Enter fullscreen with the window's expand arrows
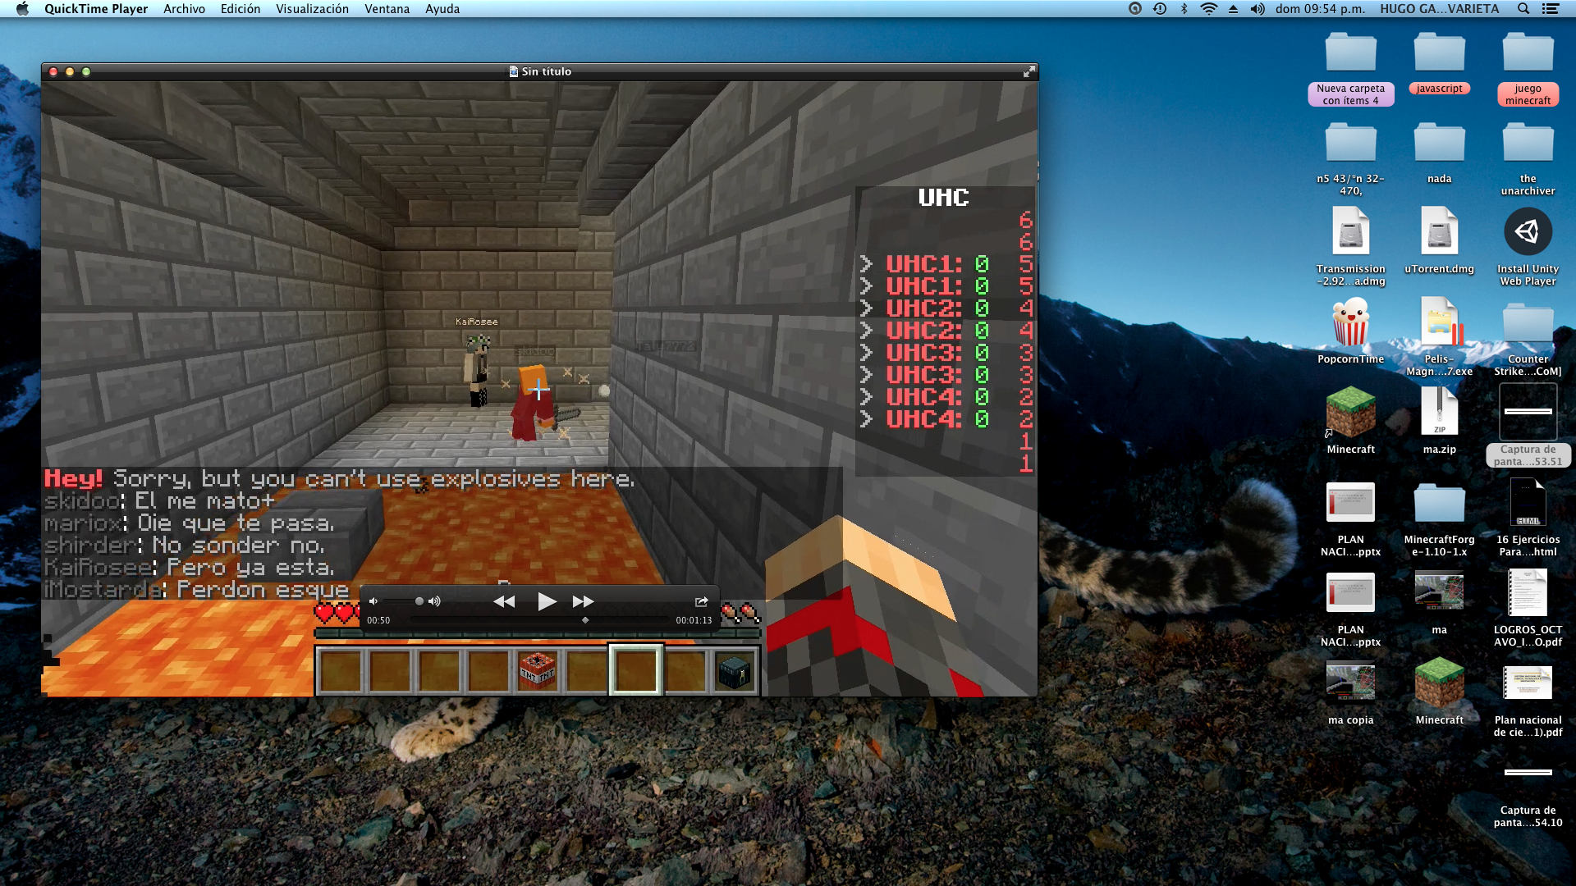1576x886 pixels. [1029, 71]
